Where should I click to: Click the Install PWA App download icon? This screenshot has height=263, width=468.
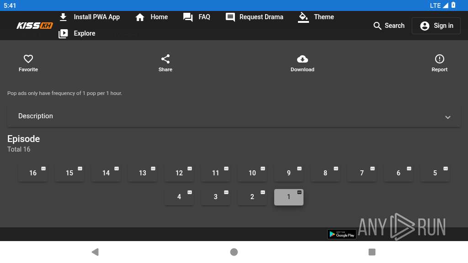(63, 17)
